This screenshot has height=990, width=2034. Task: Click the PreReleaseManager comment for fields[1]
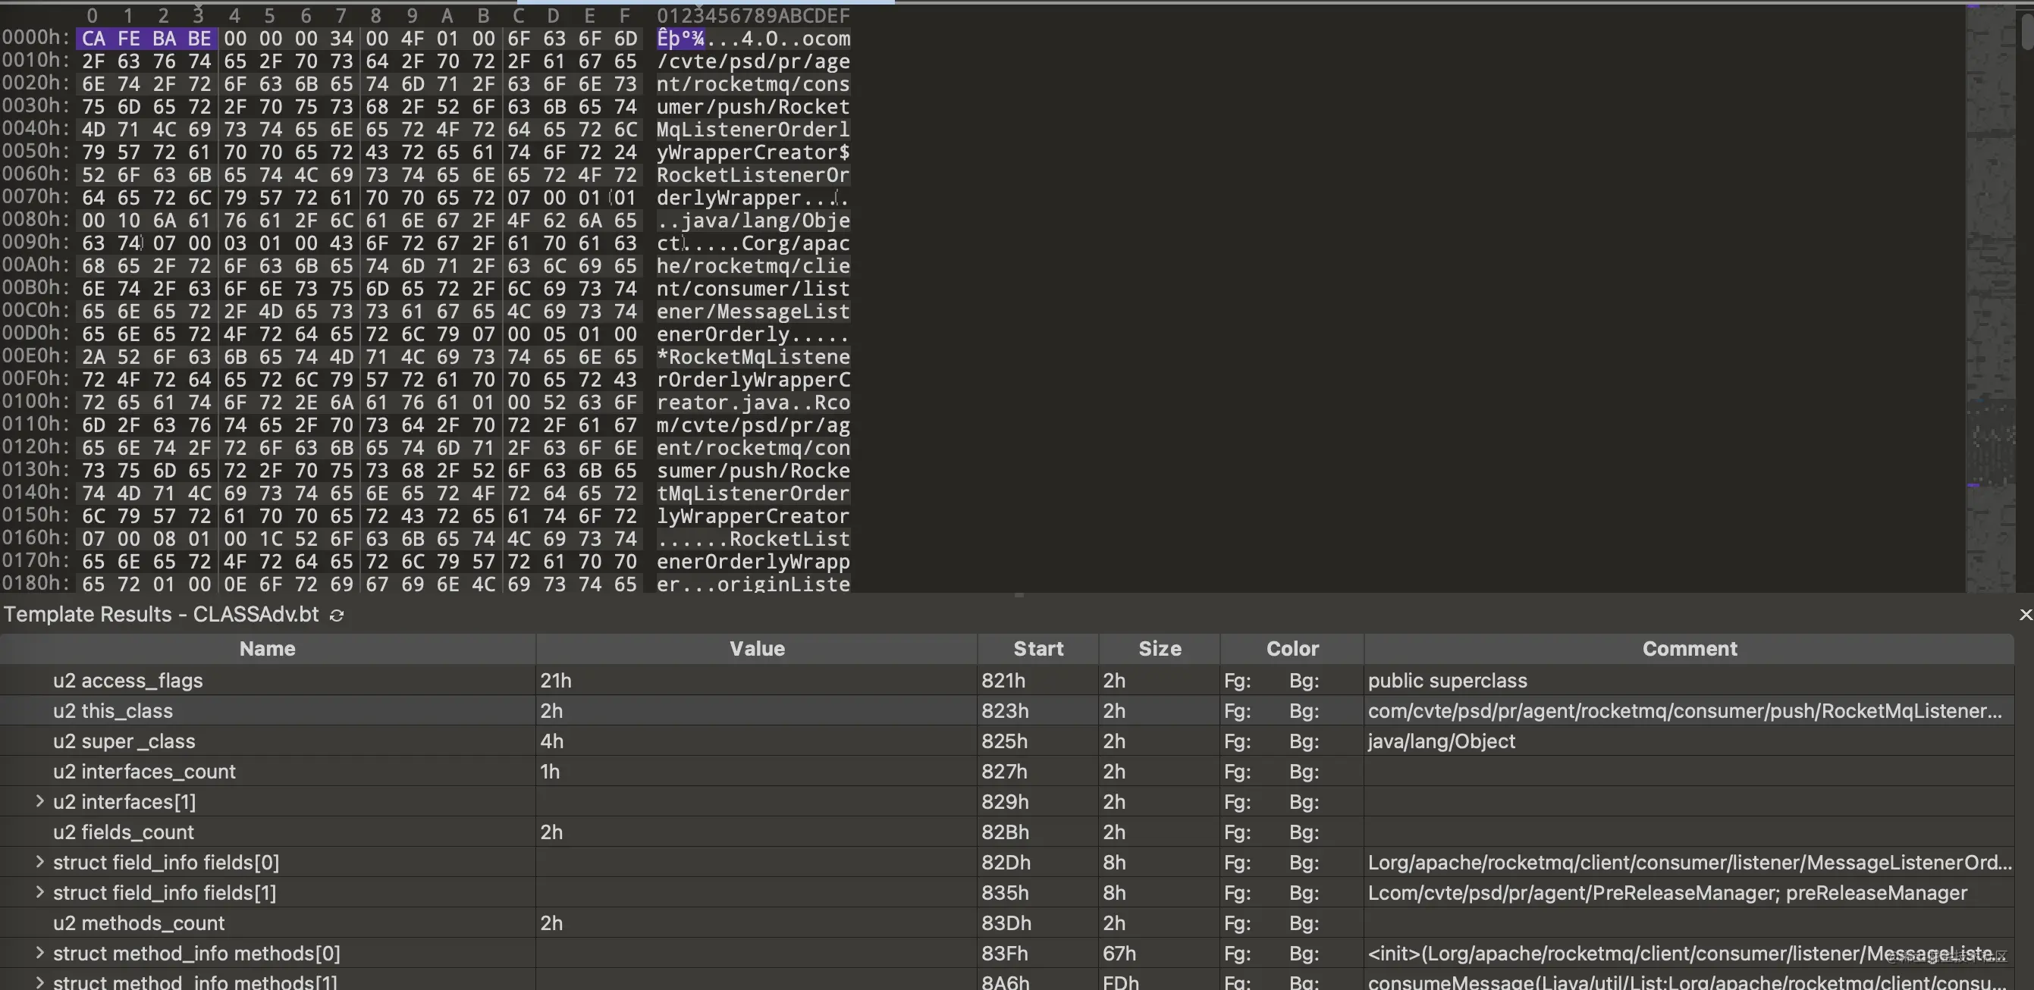pos(1667,892)
